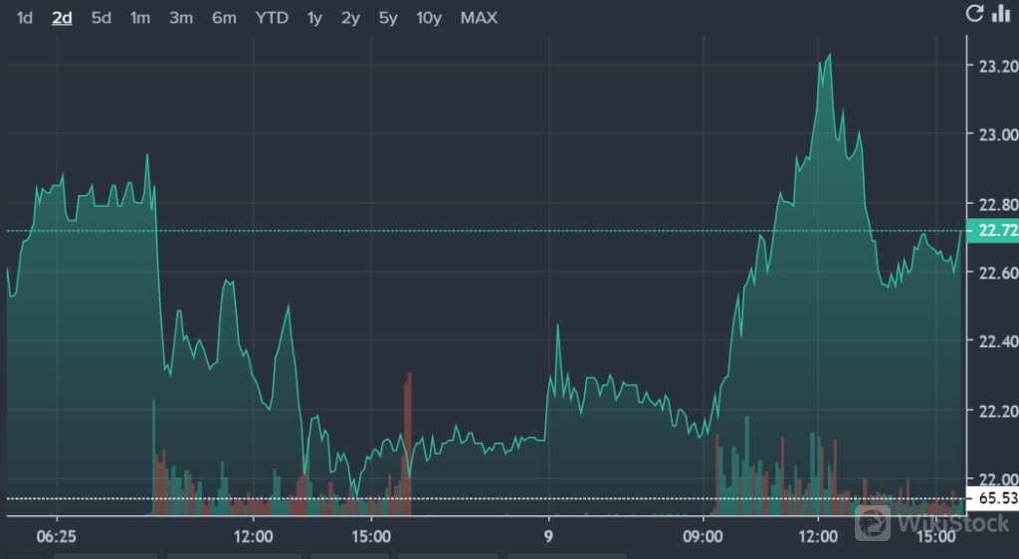Viewport: 1019px width, 559px height.
Task: Choose the 5y time range
Action: (388, 18)
